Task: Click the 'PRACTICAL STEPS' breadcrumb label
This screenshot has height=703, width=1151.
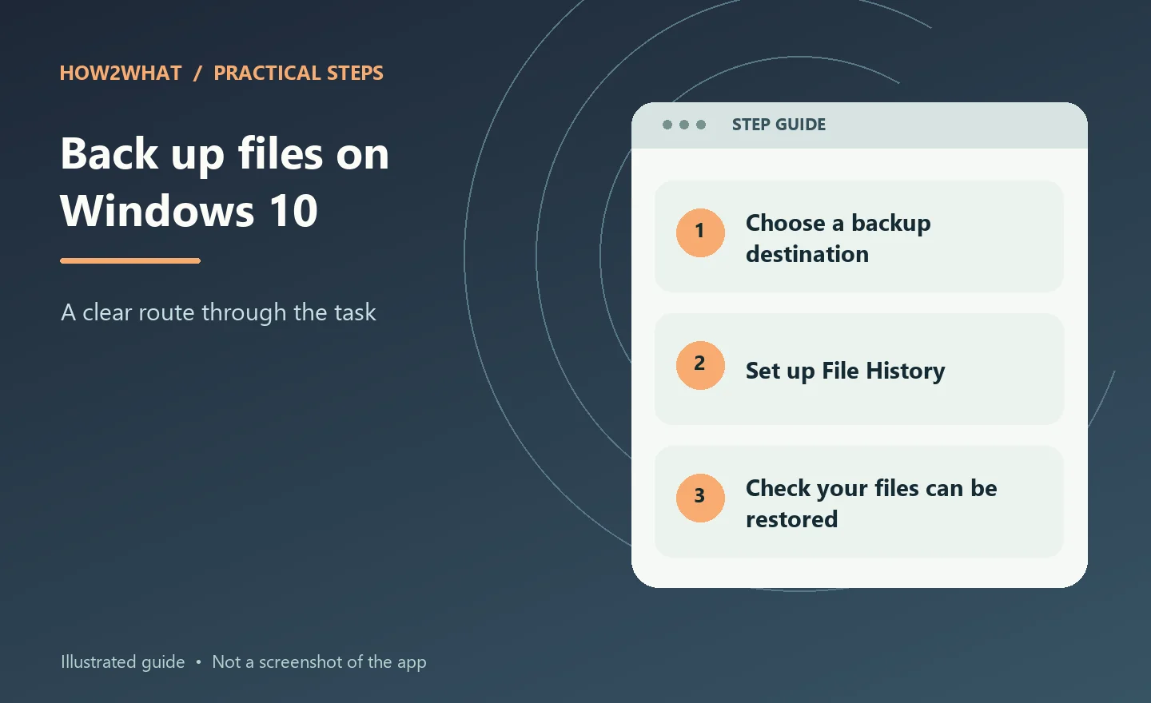Action: 298,73
